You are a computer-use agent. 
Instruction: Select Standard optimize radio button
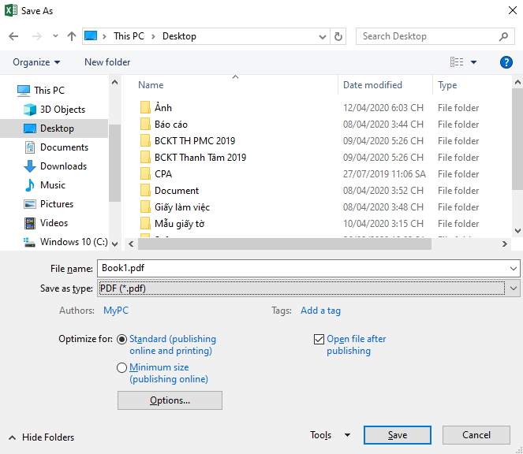(x=121, y=340)
